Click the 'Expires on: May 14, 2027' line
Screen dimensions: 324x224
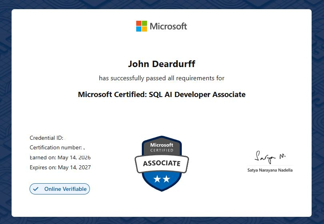[60, 167]
